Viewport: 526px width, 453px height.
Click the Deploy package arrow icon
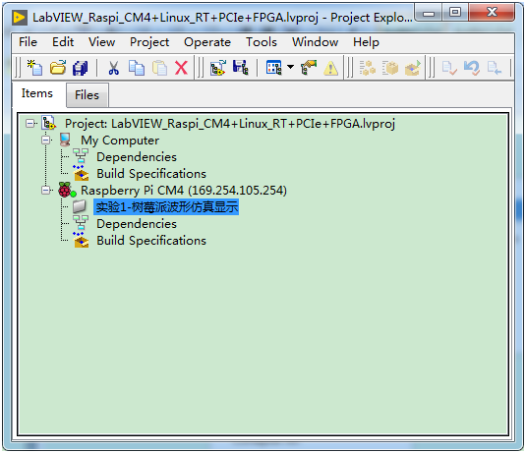[x=413, y=68]
